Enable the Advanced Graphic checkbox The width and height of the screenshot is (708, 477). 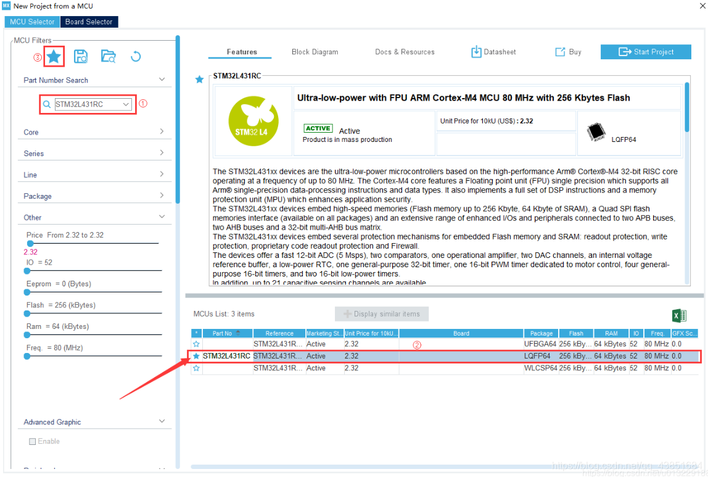click(x=32, y=441)
